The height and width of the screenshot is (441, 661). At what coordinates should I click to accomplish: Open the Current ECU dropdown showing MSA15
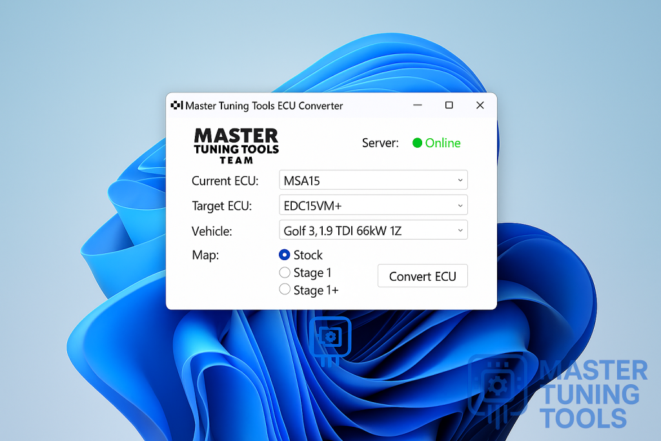point(373,180)
